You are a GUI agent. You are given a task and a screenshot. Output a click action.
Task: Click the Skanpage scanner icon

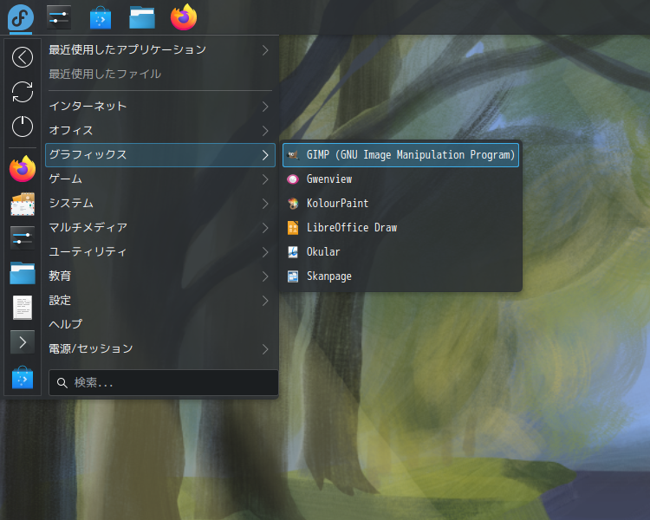tap(293, 276)
